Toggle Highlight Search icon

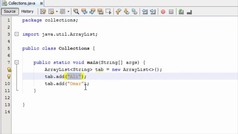pos(100,12)
